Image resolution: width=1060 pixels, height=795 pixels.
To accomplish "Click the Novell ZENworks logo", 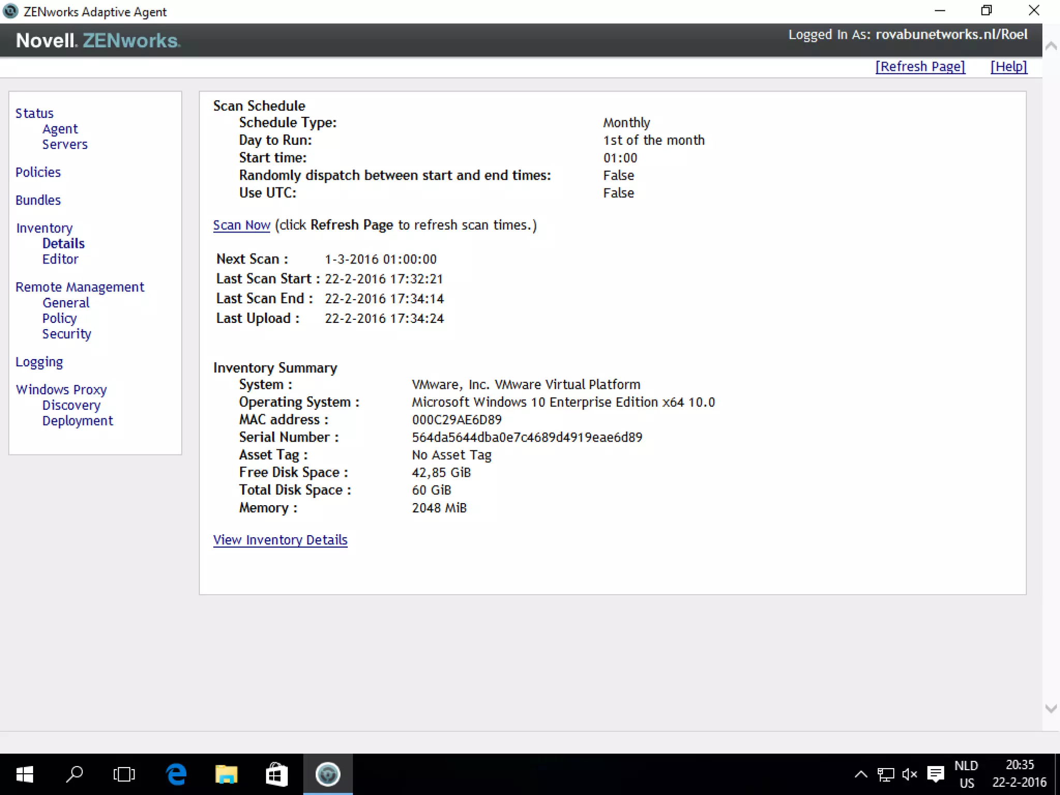I will pyautogui.click(x=98, y=40).
